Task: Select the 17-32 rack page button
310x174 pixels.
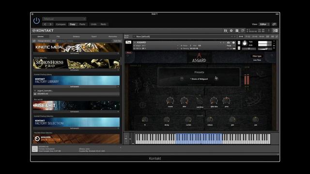Action: [x=248, y=37]
